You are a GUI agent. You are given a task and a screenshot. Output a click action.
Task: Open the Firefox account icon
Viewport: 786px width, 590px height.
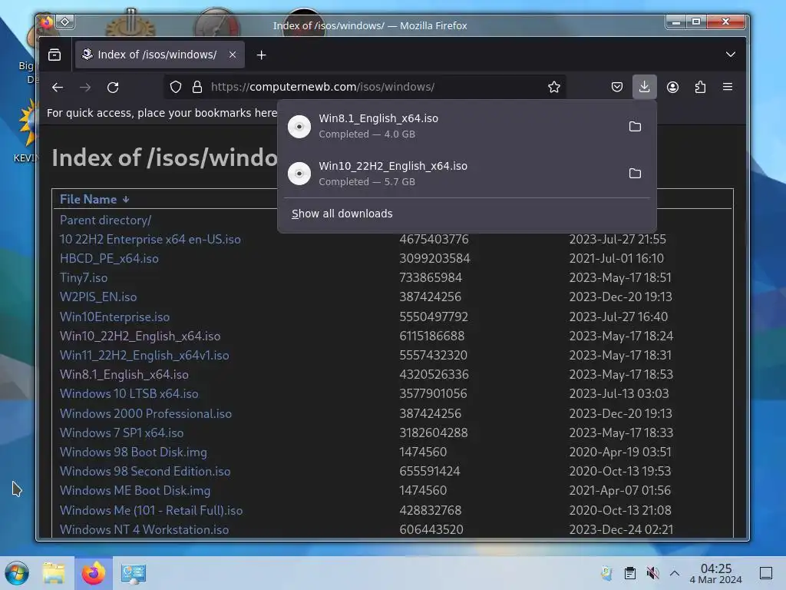[672, 87]
